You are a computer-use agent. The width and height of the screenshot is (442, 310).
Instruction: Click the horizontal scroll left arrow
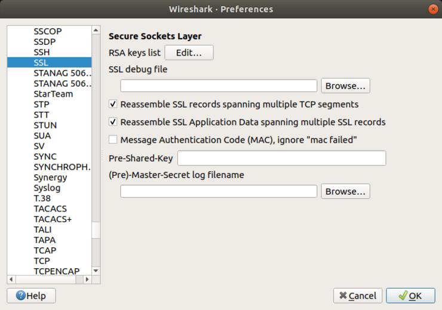(11, 279)
